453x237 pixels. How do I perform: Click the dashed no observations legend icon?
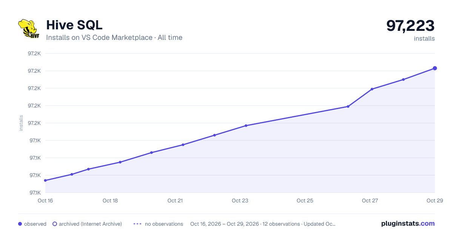click(x=137, y=224)
